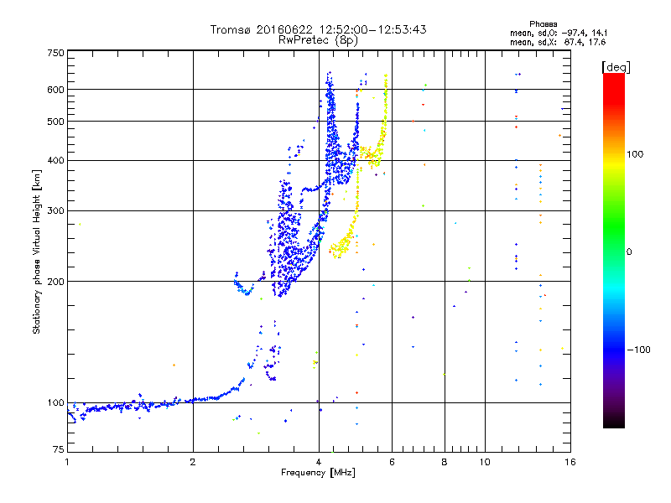Click the y-axis tick label '750'

click(55, 53)
